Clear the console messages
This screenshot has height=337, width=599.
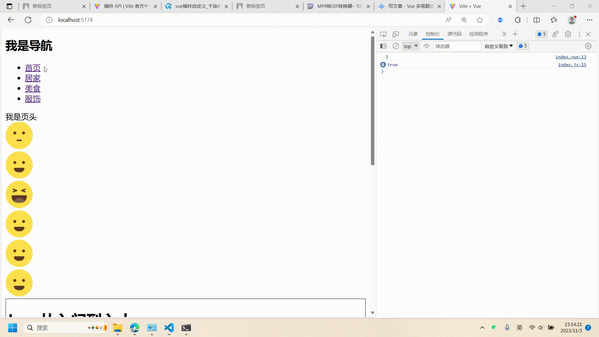coord(396,46)
